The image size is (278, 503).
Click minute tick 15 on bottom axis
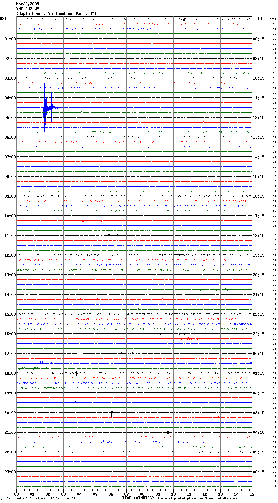tap(252, 494)
